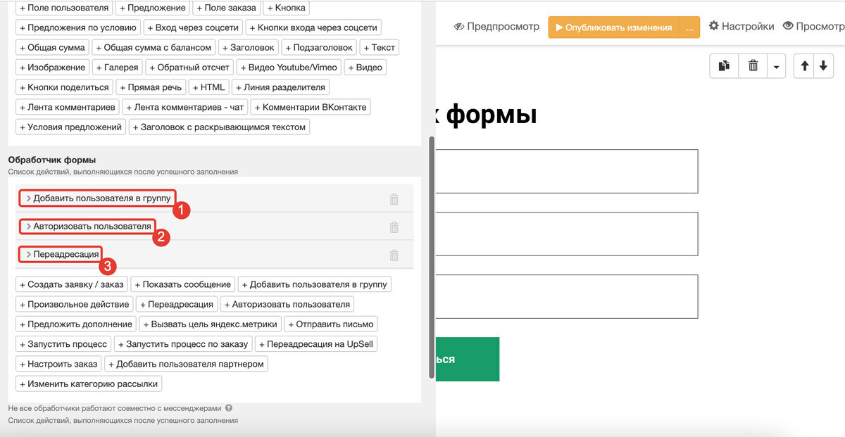Screen dimensions: 845x437
Task: Add '+ Переадресация на UpSell' handler
Action: click(x=318, y=344)
